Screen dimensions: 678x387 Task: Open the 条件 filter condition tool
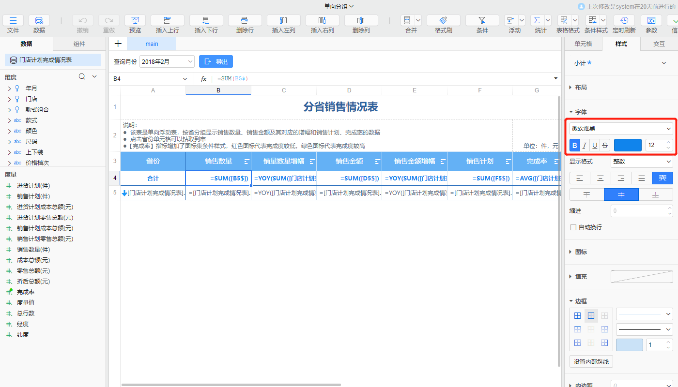[x=482, y=21]
